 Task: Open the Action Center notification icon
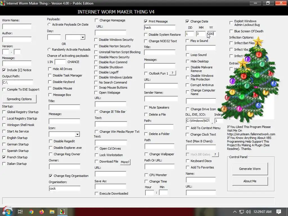(x=279, y=212)
